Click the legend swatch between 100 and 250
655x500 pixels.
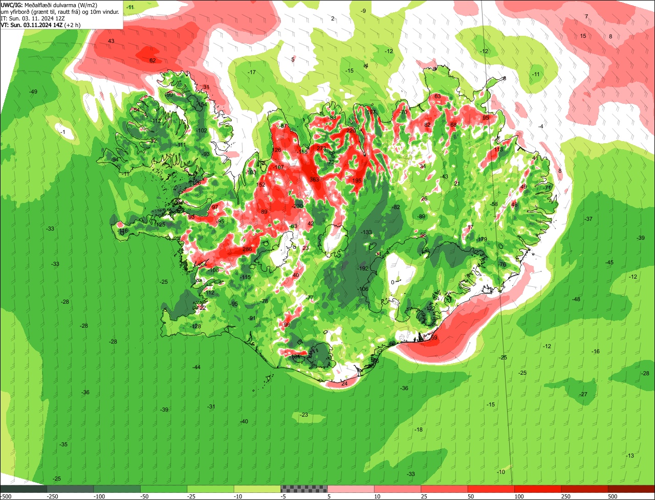coord(537,489)
